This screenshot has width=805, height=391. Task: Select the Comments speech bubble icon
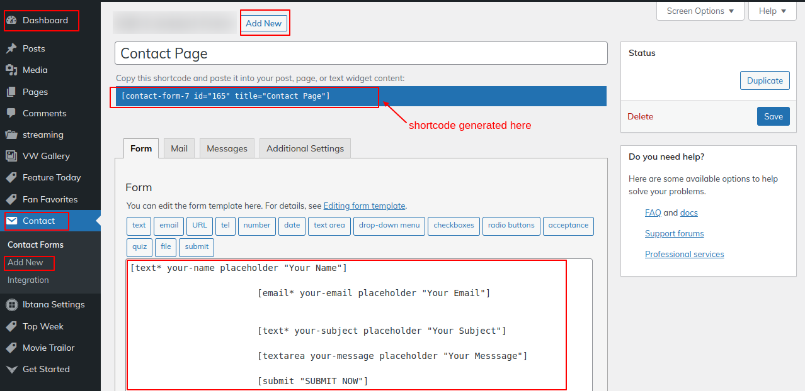pos(11,113)
